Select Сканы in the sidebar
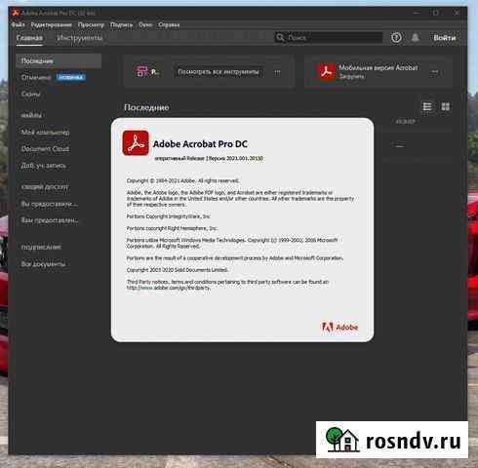Viewport: 478px width, 468px height. (x=31, y=94)
